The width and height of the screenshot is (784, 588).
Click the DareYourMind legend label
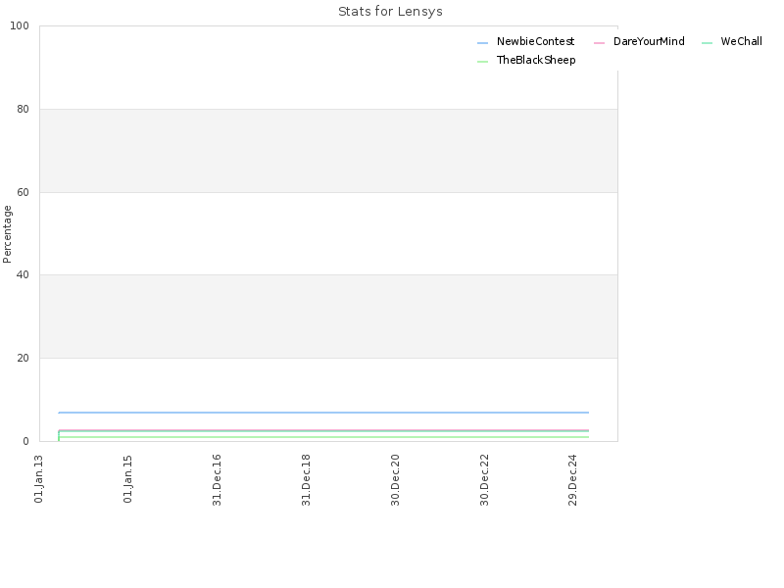[649, 41]
